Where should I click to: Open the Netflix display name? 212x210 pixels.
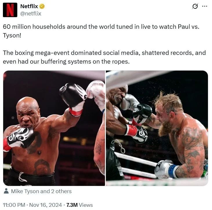point(29,6)
